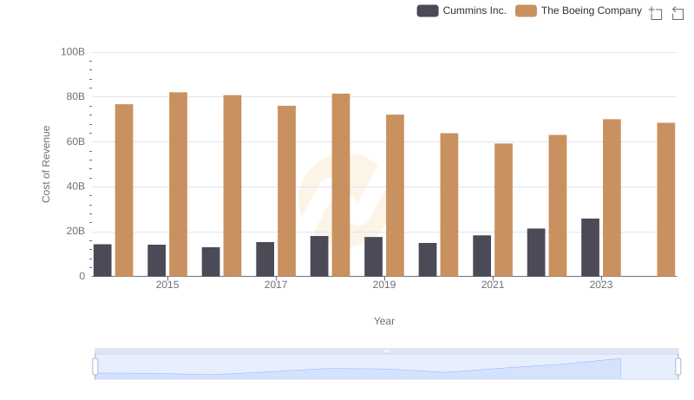The width and height of the screenshot is (694, 400).
Task: Click the top move bar of zoom slider
Action: coord(386,351)
